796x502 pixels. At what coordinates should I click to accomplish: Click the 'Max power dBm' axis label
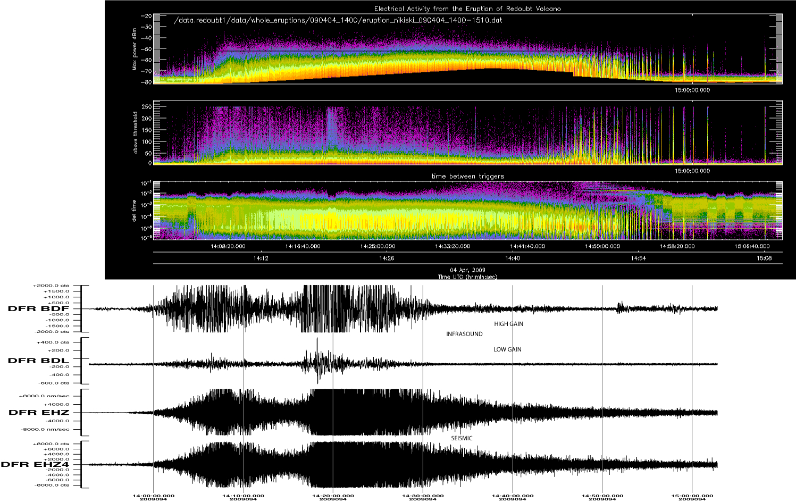pos(135,49)
